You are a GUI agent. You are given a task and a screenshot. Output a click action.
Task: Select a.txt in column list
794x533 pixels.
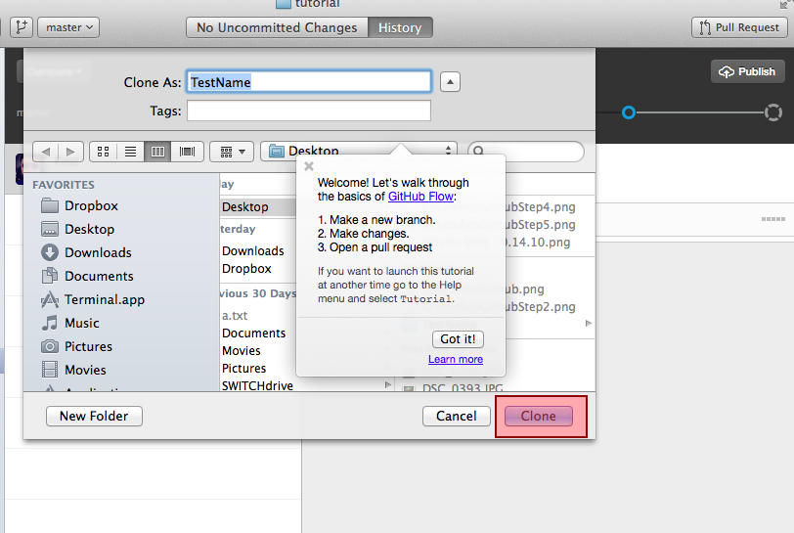[235, 315]
